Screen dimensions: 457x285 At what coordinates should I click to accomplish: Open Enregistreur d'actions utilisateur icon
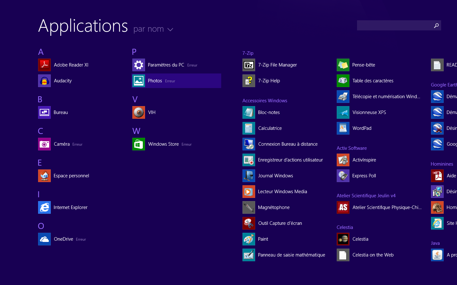click(x=249, y=160)
